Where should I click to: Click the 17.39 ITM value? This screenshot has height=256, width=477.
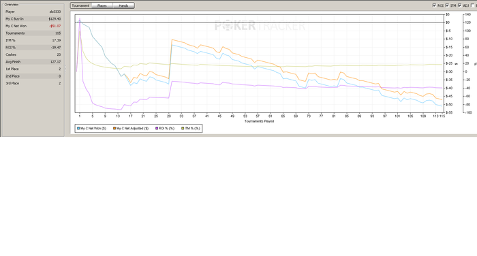click(57, 40)
